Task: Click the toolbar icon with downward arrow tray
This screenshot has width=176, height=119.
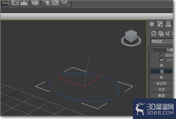Action: [x=24, y=3]
